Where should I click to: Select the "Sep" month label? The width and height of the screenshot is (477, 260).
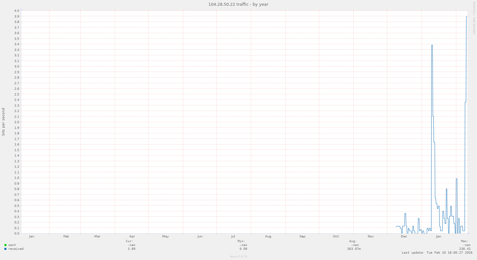tap(302, 236)
